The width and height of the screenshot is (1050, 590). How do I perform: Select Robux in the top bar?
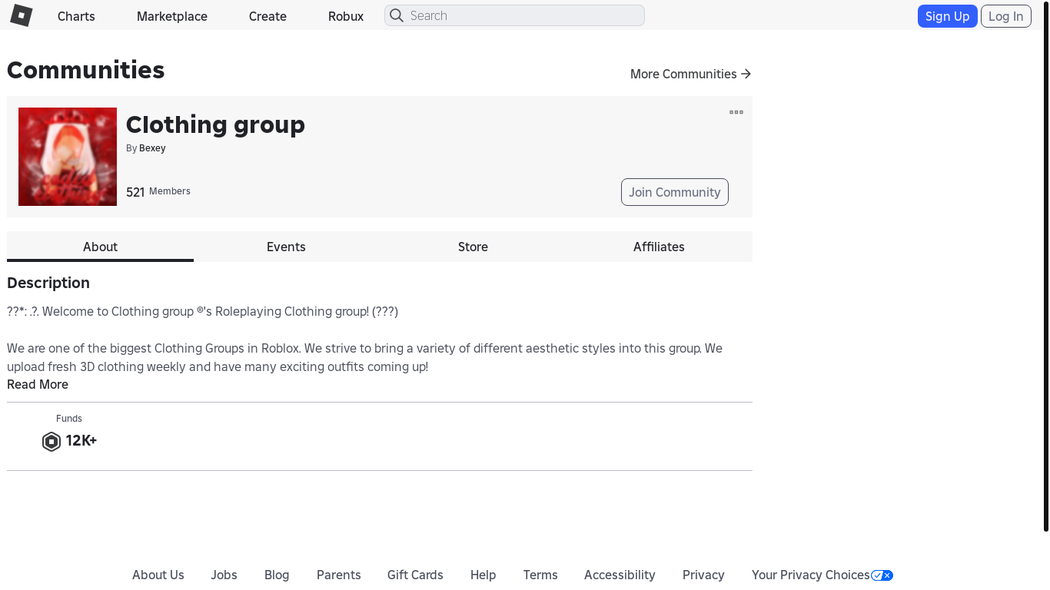point(346,16)
